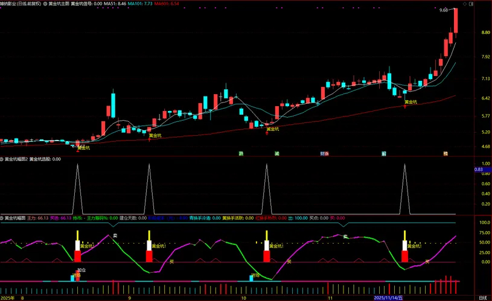Click the 9.68 high price label
Screen dimensions: 492x301
(x=444, y=10)
